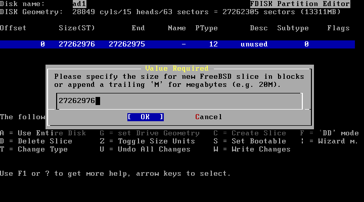Click the PType column header
Screen dimensions: 364x202
tap(207, 28)
